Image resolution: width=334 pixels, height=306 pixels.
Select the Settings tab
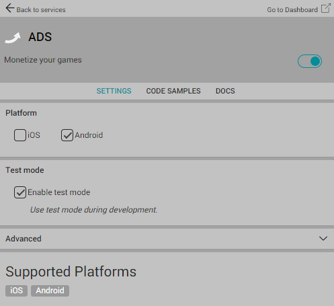[x=114, y=91]
